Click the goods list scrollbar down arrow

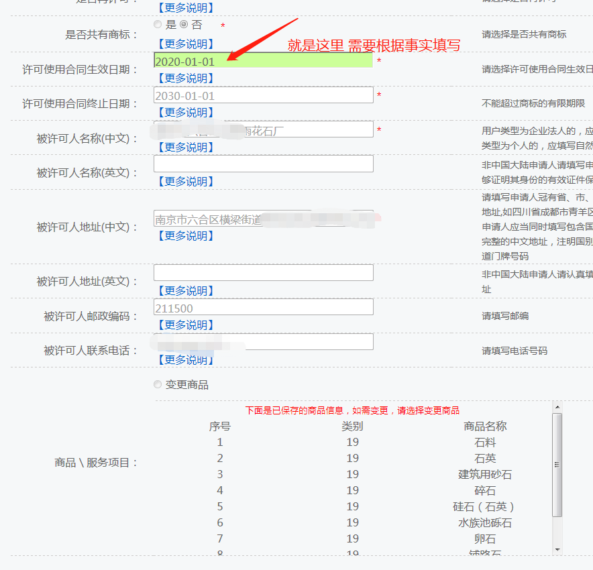pyautogui.click(x=557, y=550)
